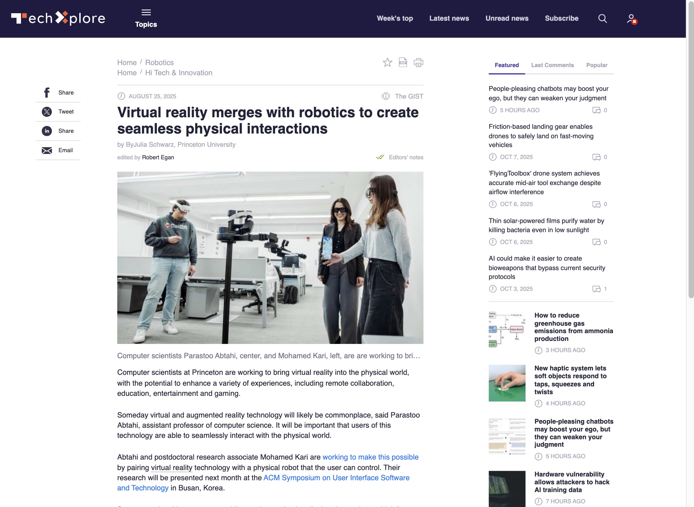694x507 pixels.
Task: Open the user account icon
Action: click(631, 19)
